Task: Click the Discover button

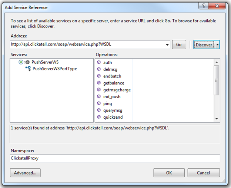Action: [204, 44]
